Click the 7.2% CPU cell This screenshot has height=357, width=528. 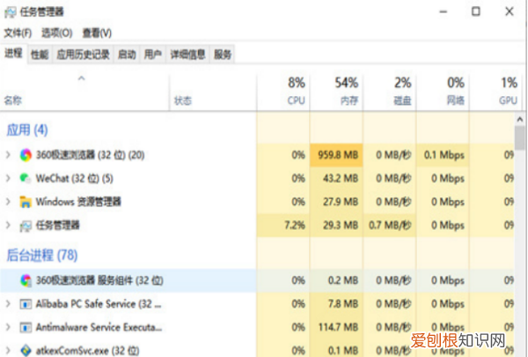pos(283,225)
